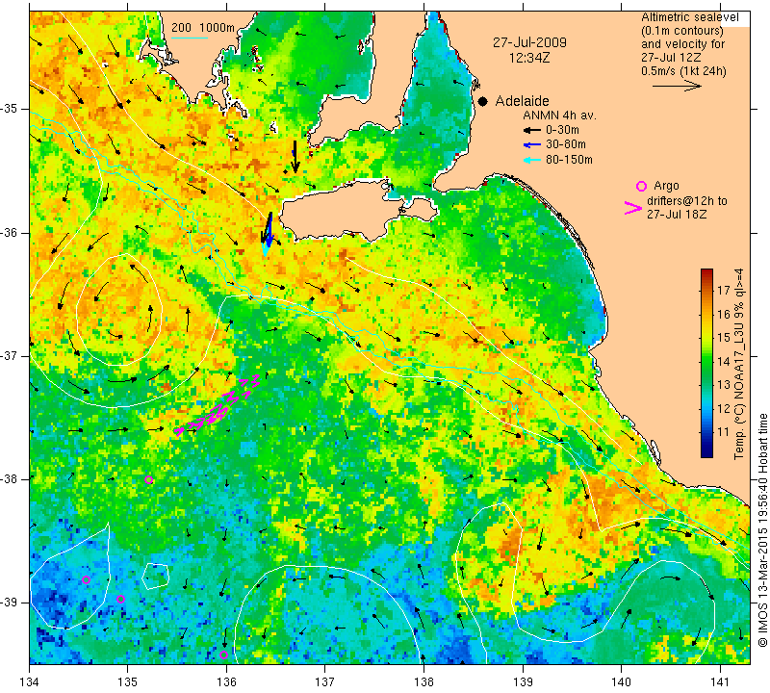Image resolution: width=770 pixels, height=693 pixels.
Task: Click the black mooring arrow north of Kangaroo Island
Action: (x=295, y=157)
